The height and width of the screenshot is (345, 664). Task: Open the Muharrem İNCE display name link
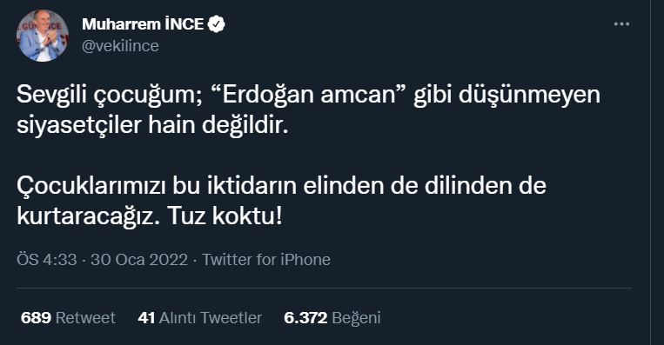(143, 24)
